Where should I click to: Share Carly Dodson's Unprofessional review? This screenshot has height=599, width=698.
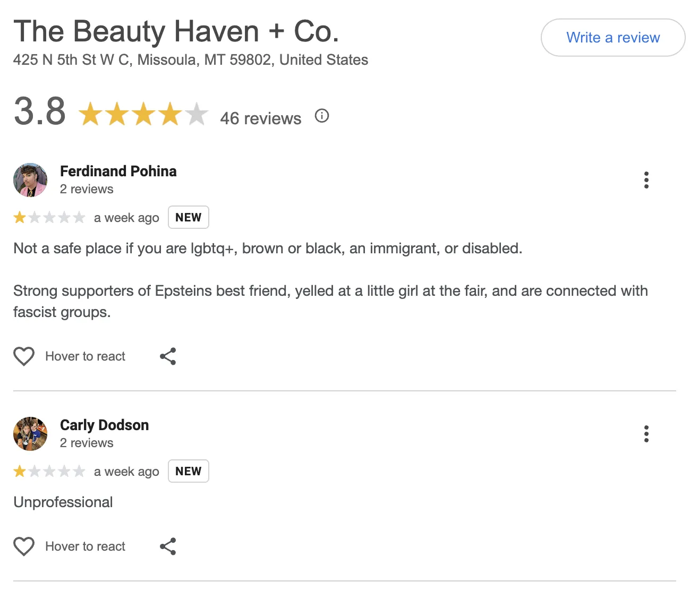(x=168, y=546)
